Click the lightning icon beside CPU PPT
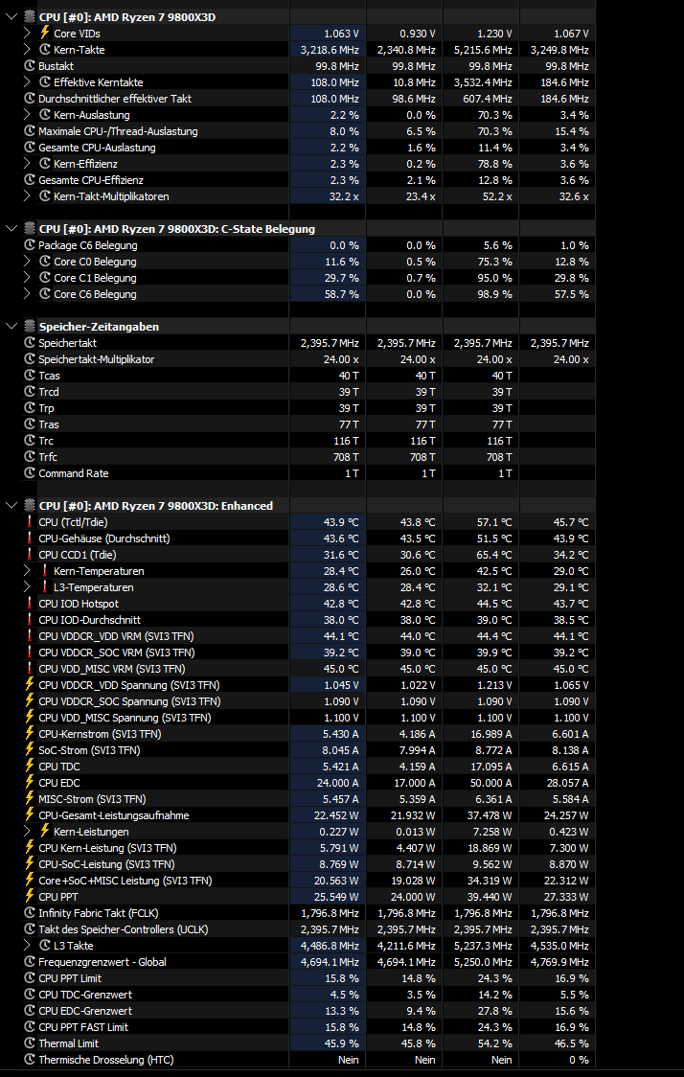Screen dimensions: 684x1077 [30, 896]
